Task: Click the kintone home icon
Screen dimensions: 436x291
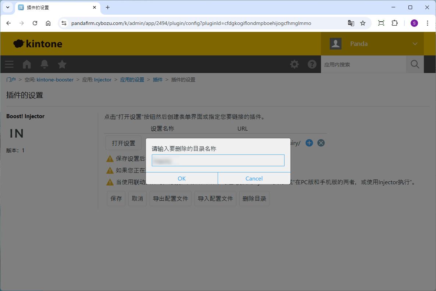Action: [x=27, y=64]
